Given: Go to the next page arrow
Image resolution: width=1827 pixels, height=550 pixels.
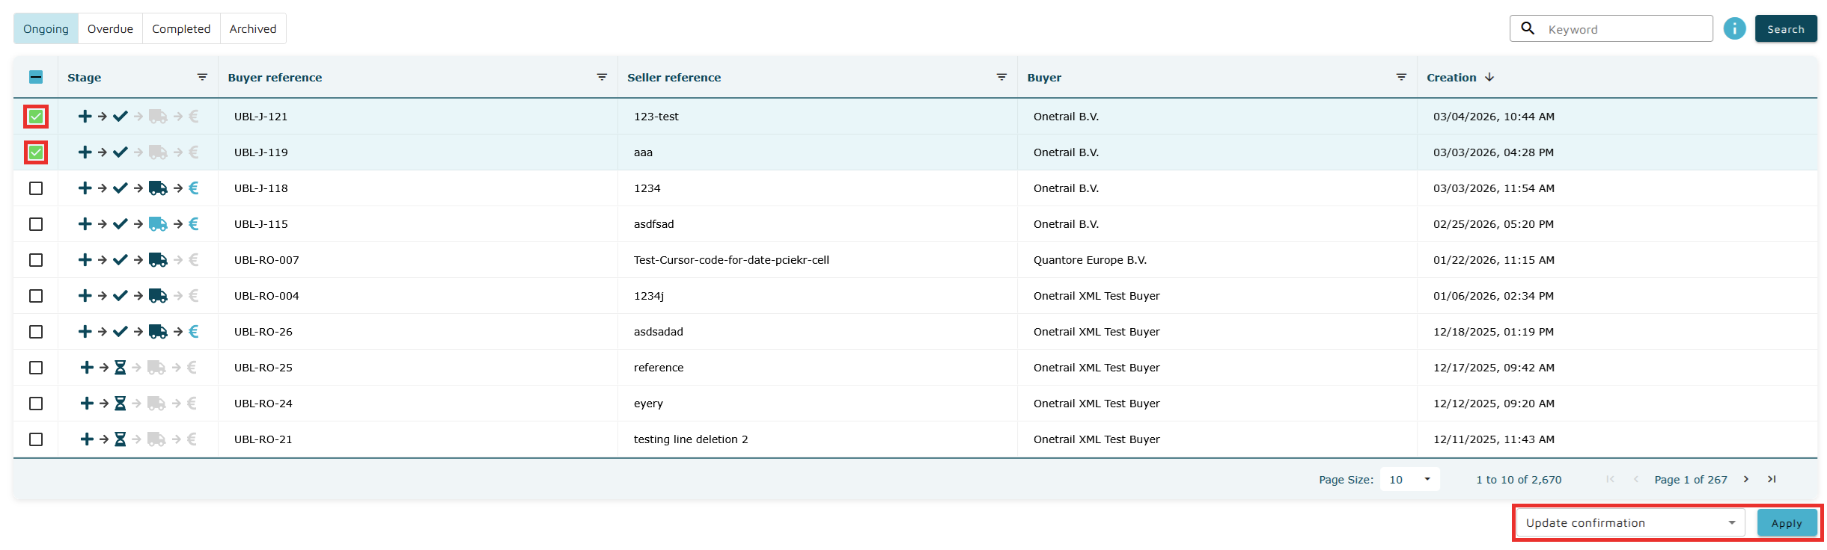Looking at the screenshot, I should 1746,479.
